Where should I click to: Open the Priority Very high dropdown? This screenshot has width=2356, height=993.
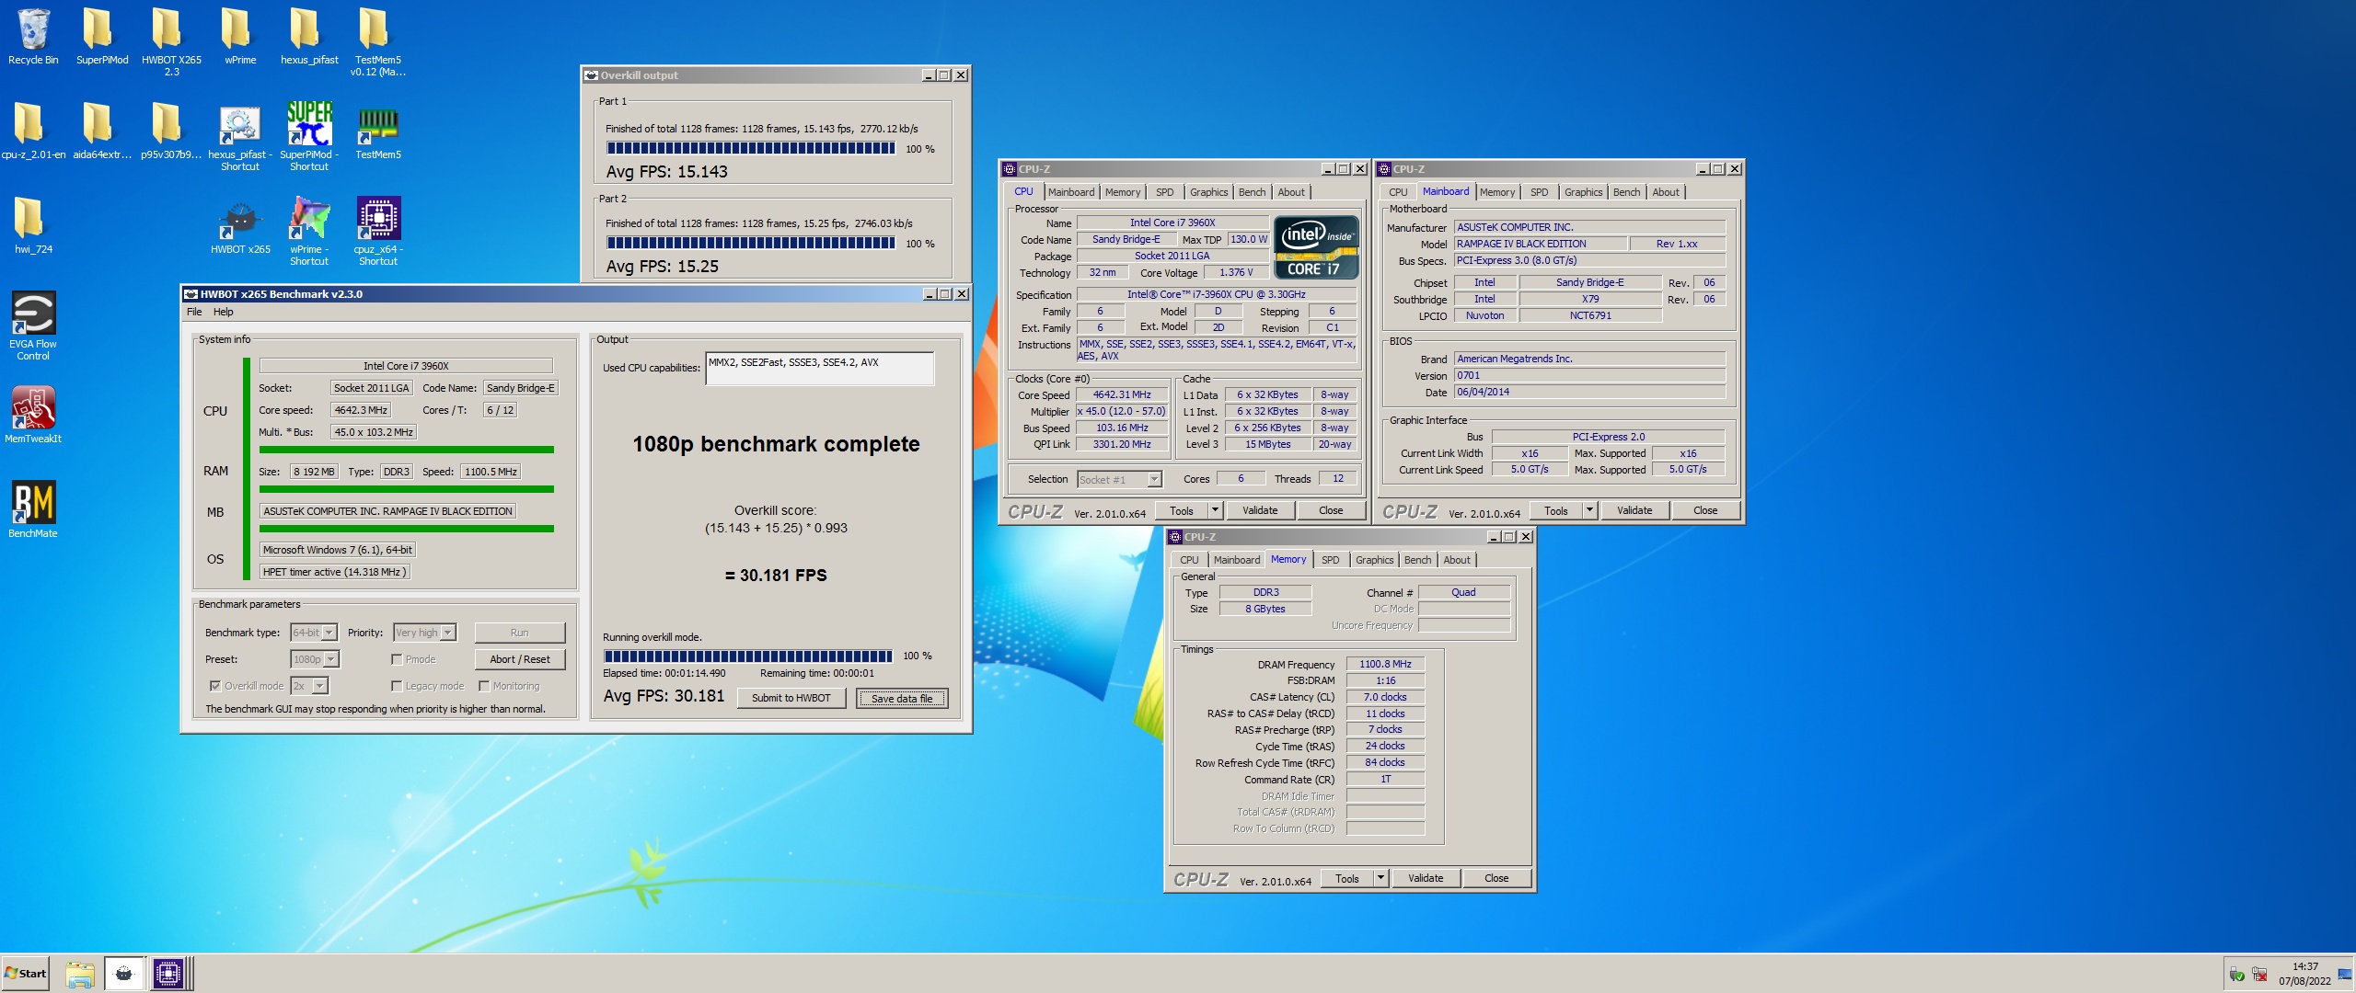(424, 633)
